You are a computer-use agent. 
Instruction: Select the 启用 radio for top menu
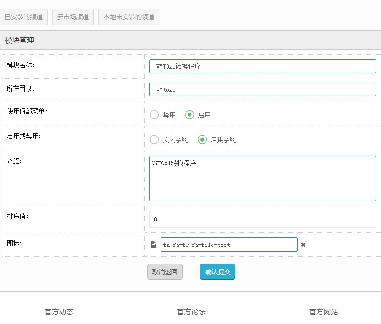tap(190, 115)
